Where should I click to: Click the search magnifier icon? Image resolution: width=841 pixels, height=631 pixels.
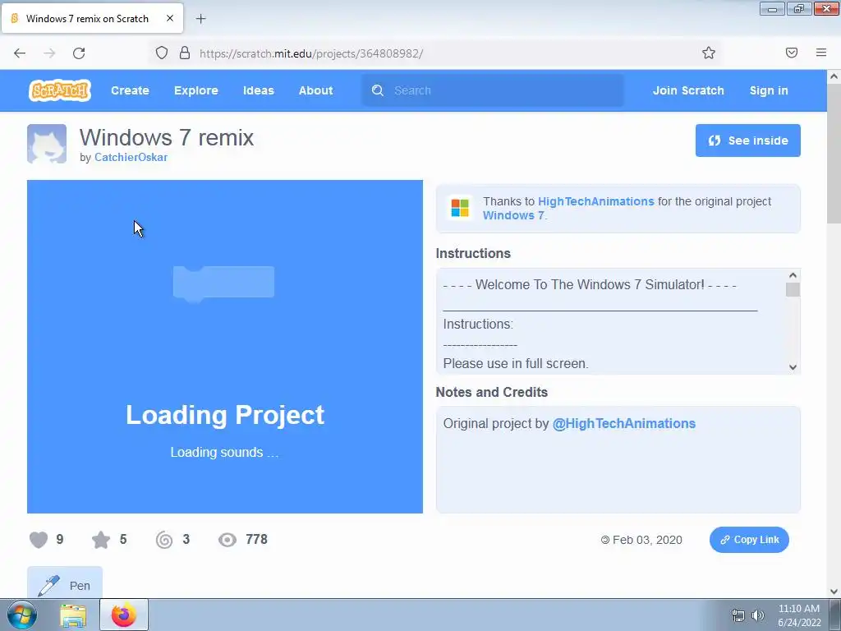click(x=378, y=90)
